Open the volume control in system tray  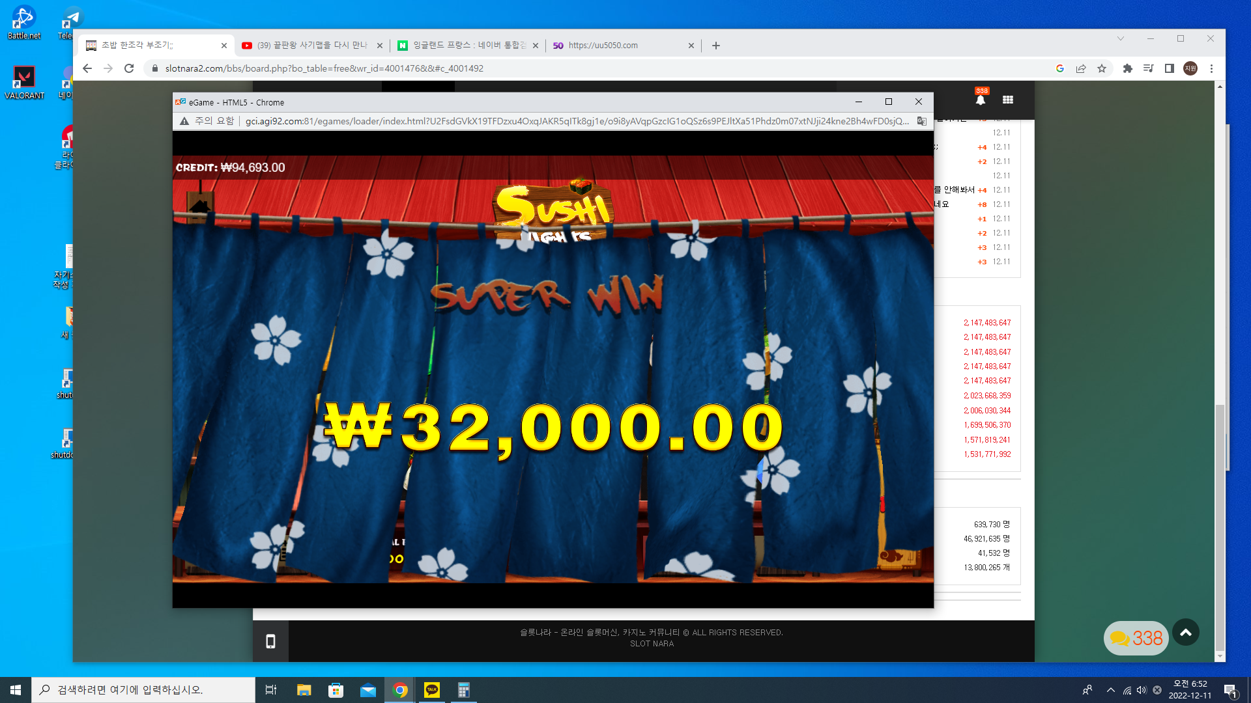pos(1142,690)
